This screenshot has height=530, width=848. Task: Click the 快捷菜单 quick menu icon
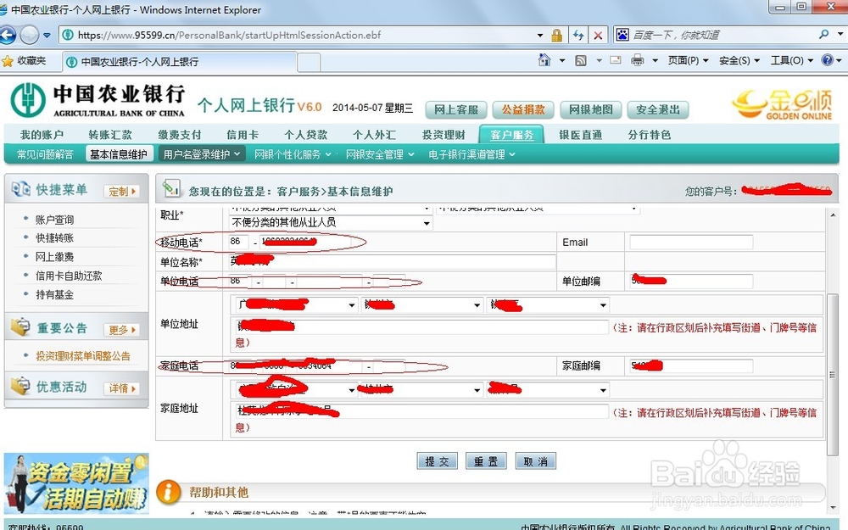click(22, 188)
